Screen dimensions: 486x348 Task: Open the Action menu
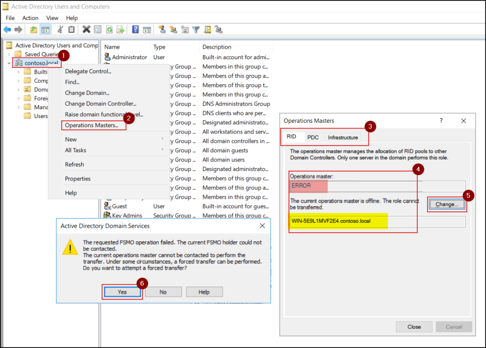click(30, 18)
